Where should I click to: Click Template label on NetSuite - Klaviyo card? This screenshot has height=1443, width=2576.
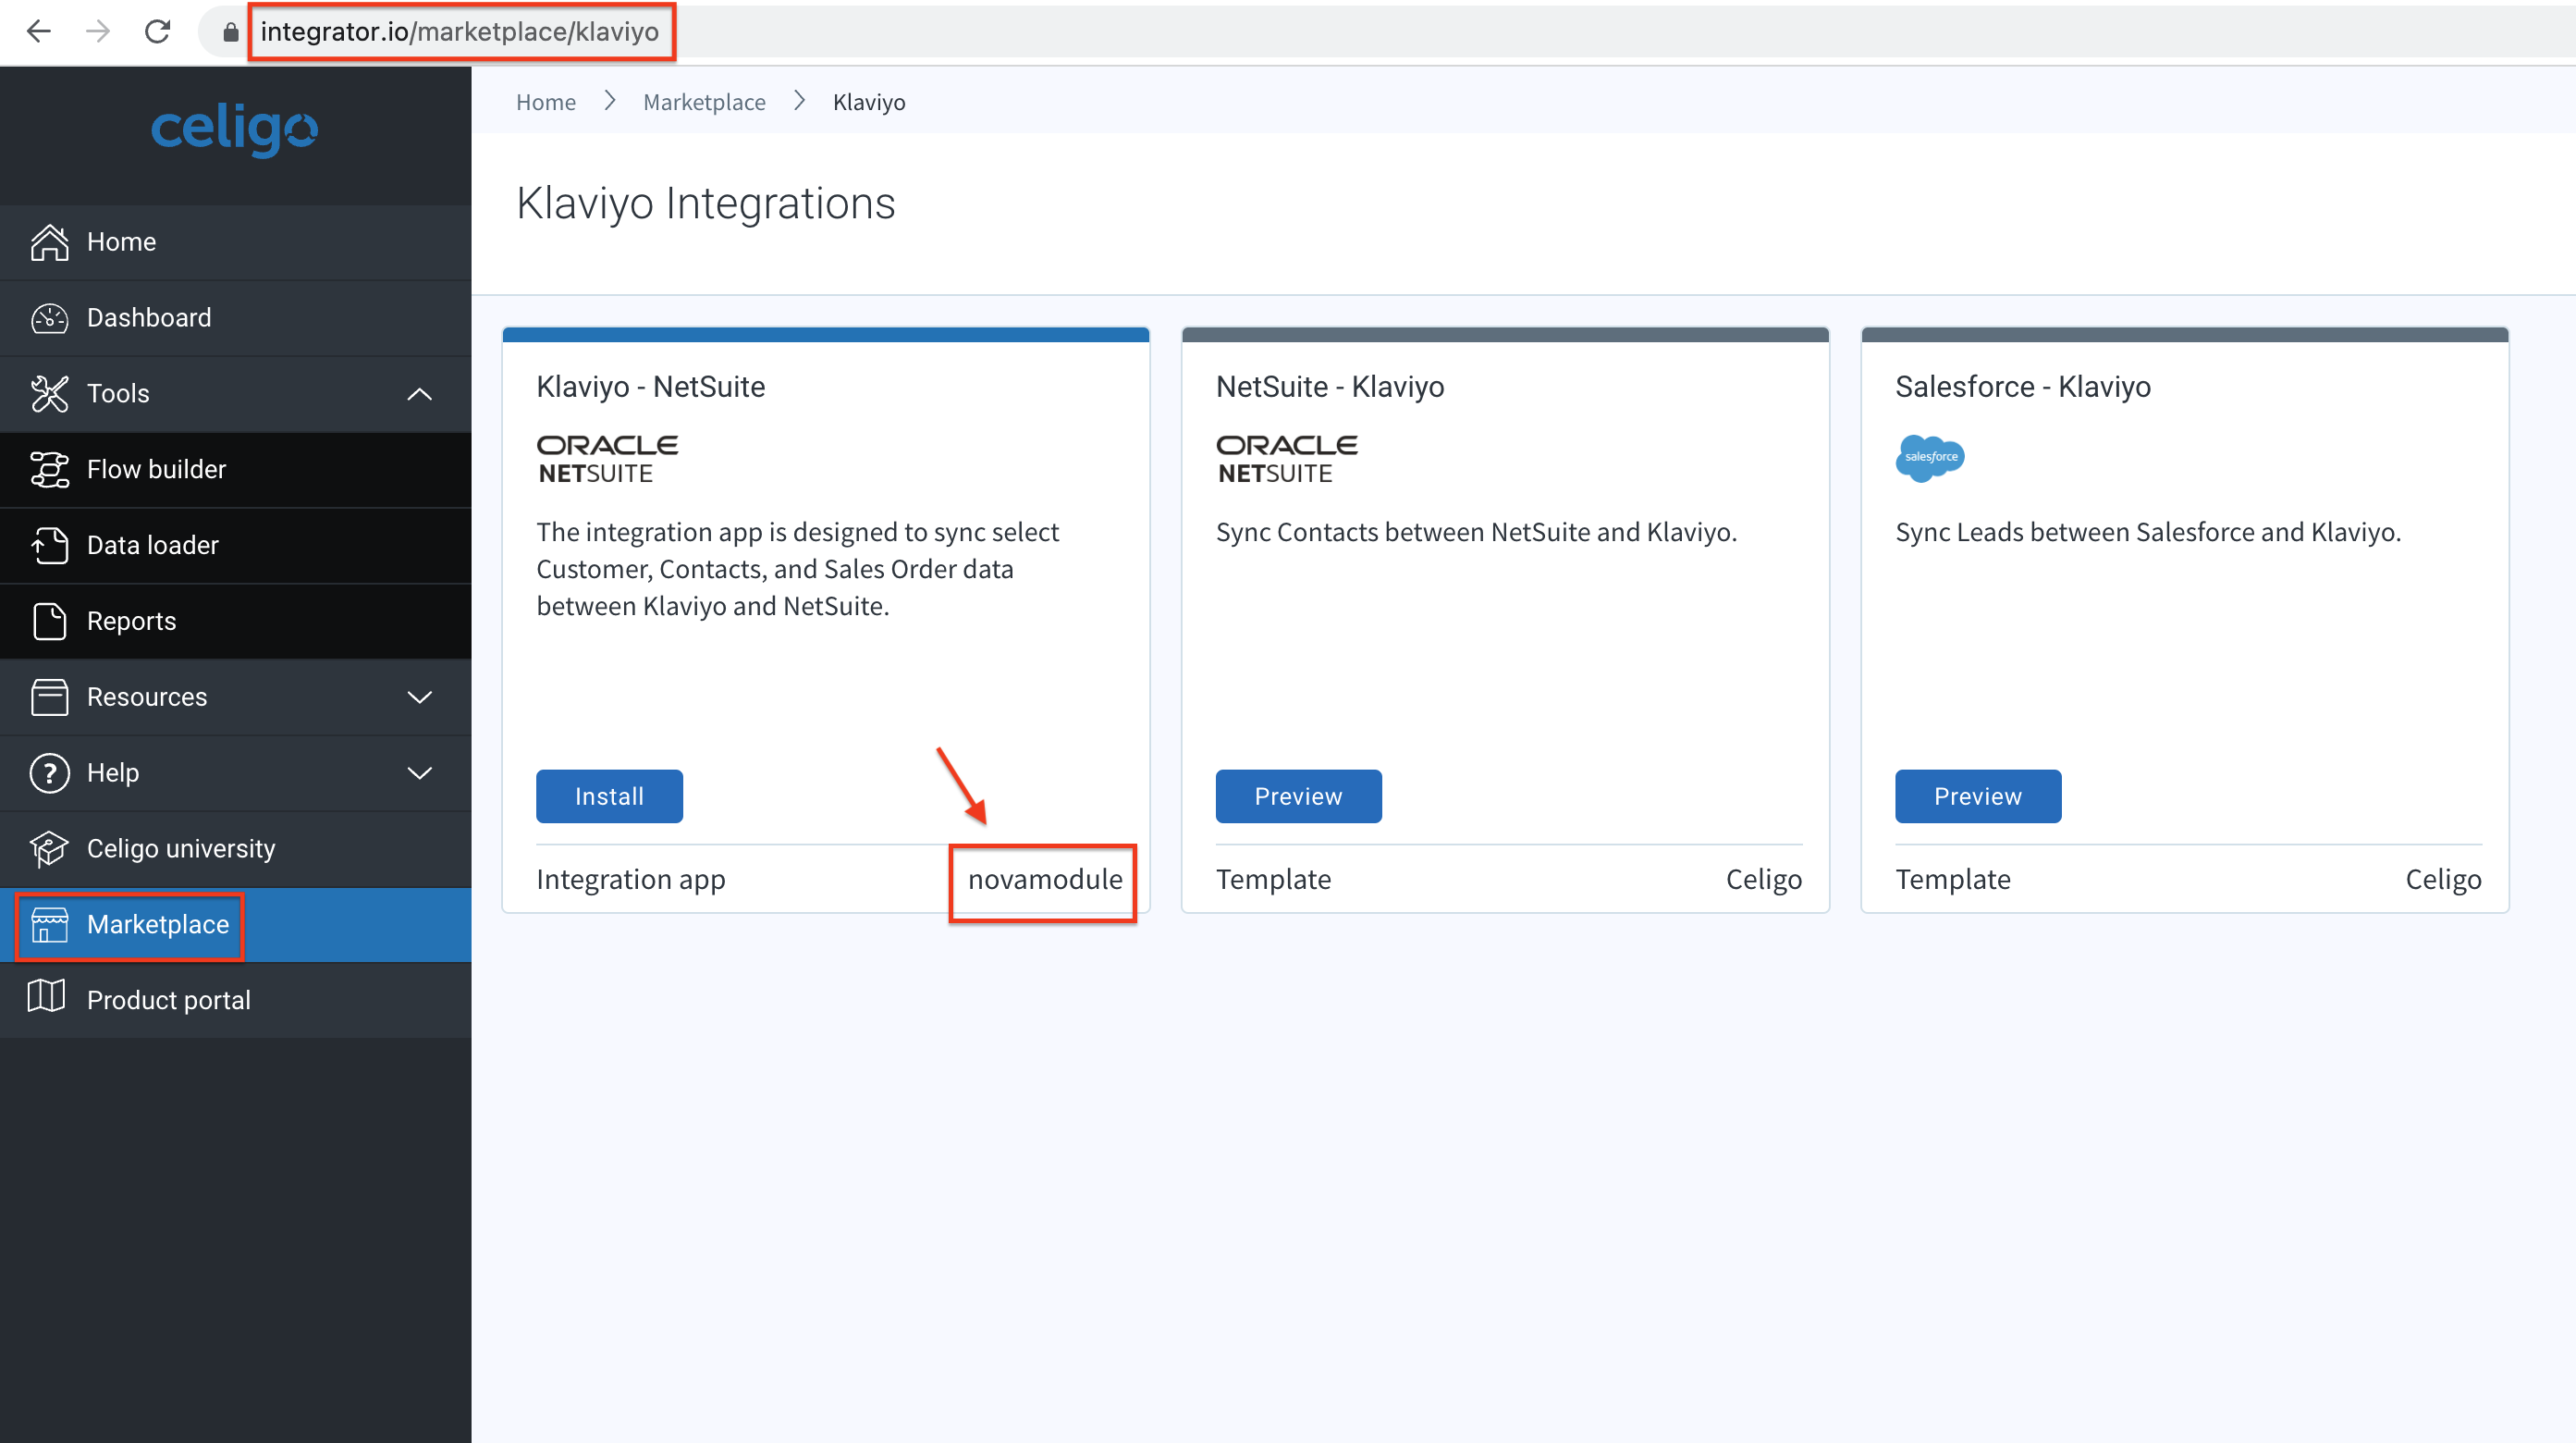pyautogui.click(x=1273, y=880)
